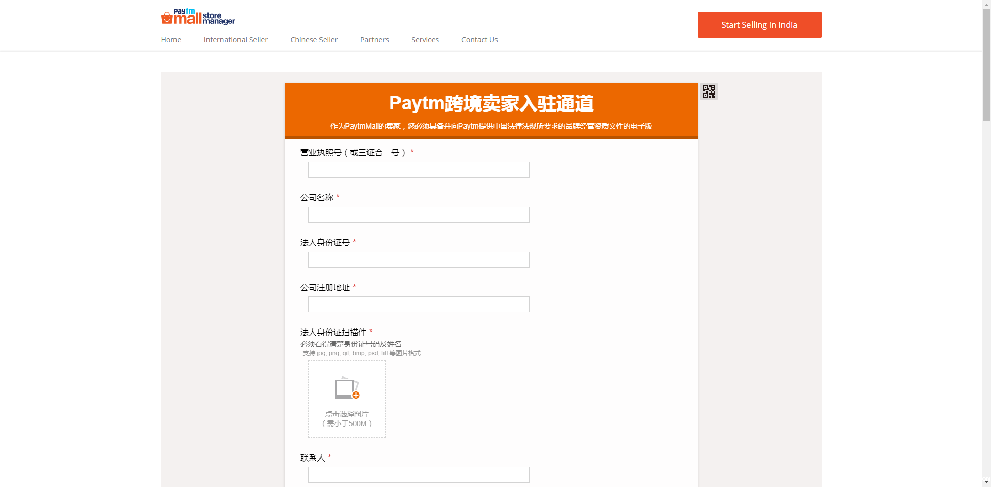Navigate to Services in the top nav
991x487 pixels.
pos(425,40)
